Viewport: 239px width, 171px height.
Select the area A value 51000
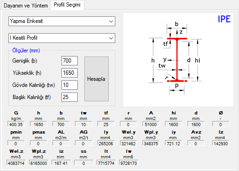click(151, 124)
